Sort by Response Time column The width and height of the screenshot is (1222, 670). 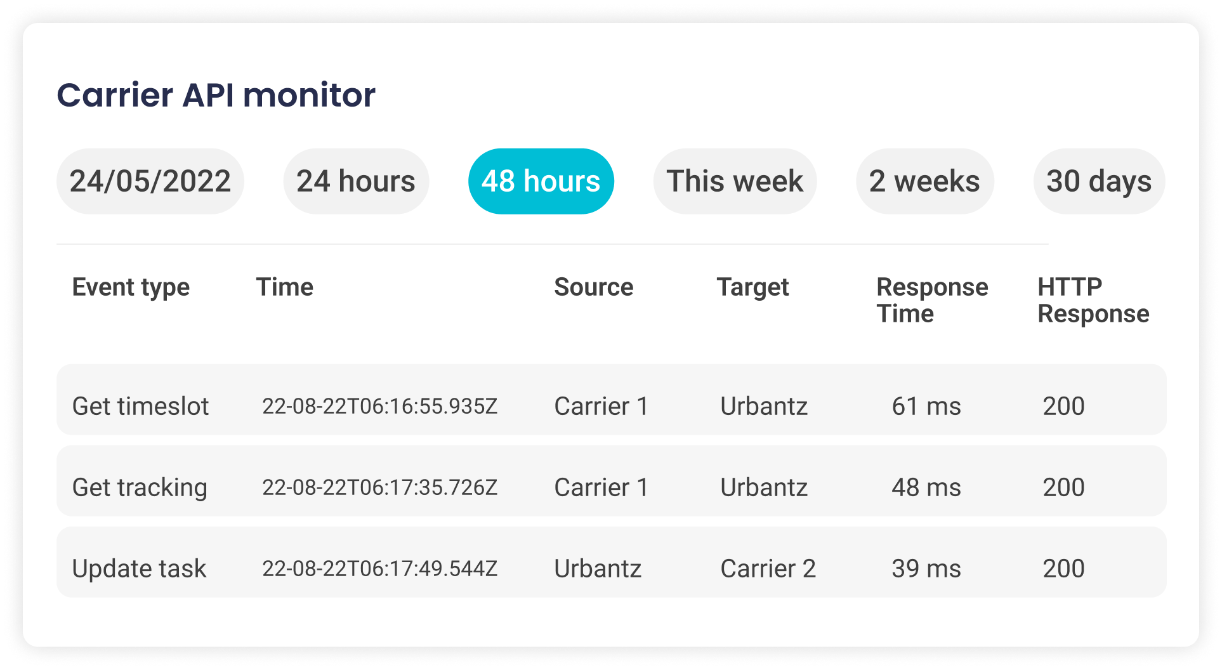coord(932,299)
